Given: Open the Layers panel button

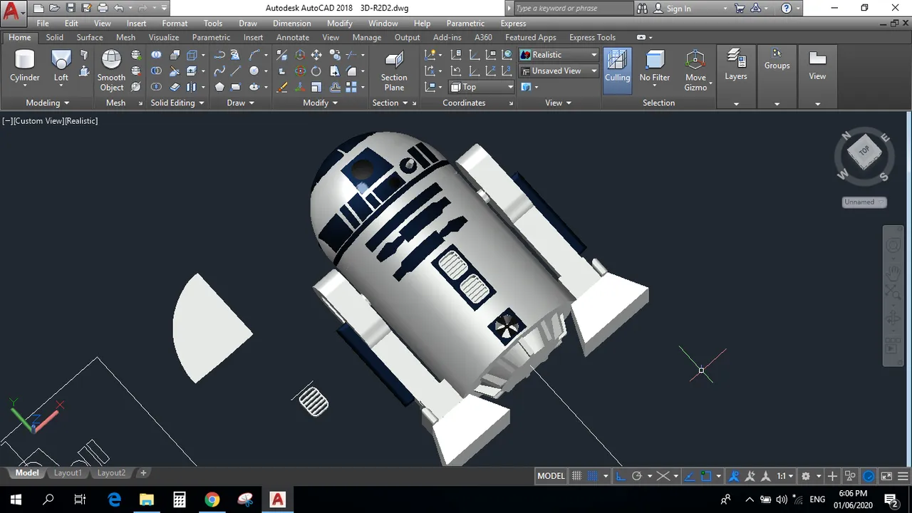Looking at the screenshot, I should click(x=736, y=65).
